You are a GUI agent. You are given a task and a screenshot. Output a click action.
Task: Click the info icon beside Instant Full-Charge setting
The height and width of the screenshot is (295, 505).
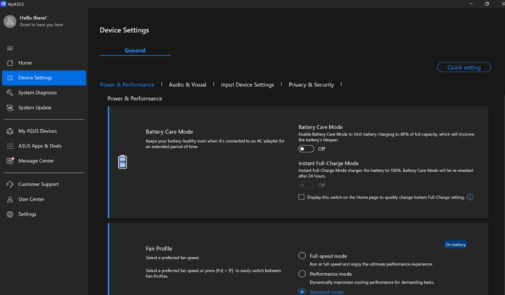(x=471, y=197)
